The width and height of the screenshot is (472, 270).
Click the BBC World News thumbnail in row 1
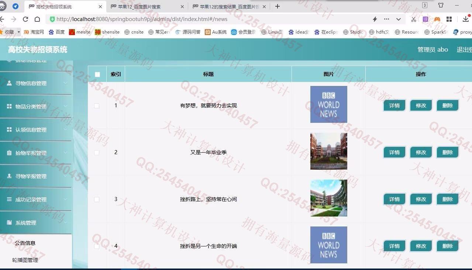(329, 104)
